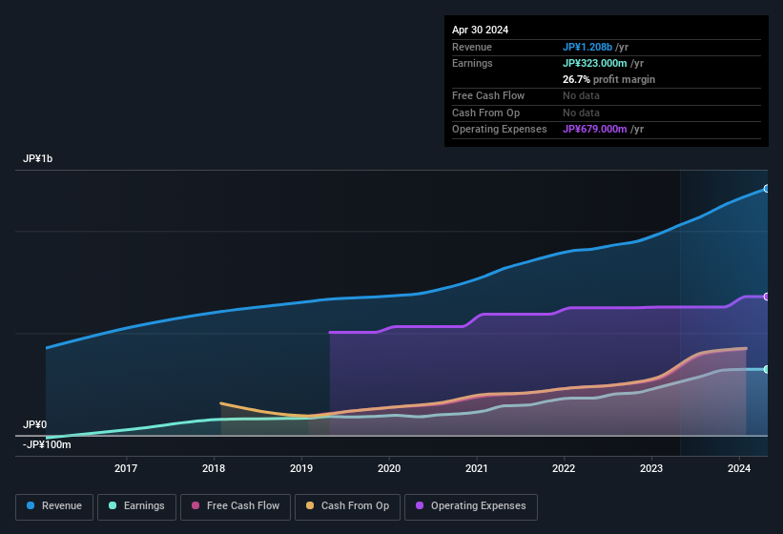Select the 2023 x-axis year label
The image size is (783, 534).
pyautogui.click(x=651, y=468)
